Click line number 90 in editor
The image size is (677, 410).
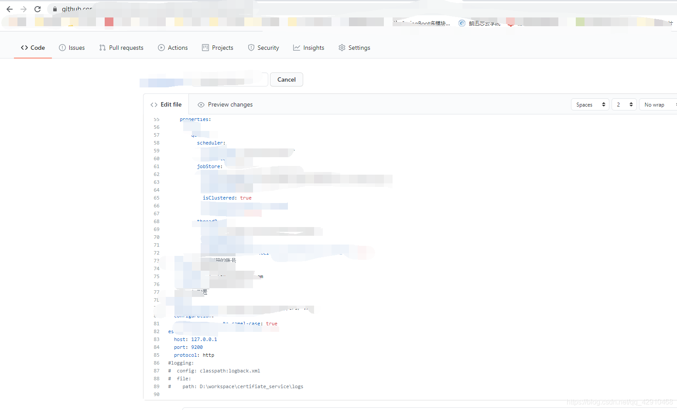pyautogui.click(x=157, y=394)
